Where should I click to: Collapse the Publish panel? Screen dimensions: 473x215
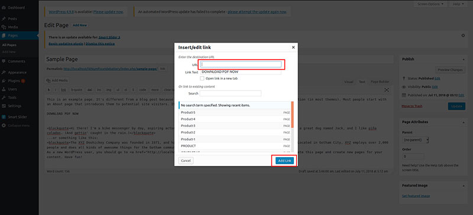click(463, 60)
